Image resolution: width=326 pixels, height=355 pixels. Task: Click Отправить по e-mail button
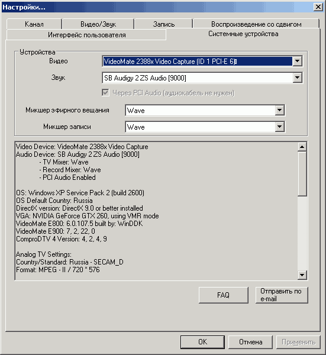pyautogui.click(x=282, y=295)
